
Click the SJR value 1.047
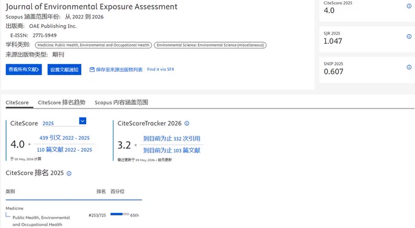(333, 41)
